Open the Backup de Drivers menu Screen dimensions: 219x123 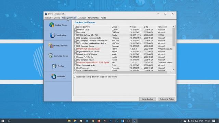click(52, 18)
